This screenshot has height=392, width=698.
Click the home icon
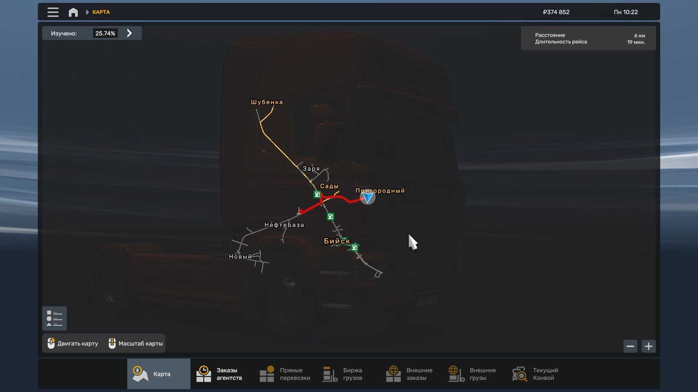[x=73, y=12]
